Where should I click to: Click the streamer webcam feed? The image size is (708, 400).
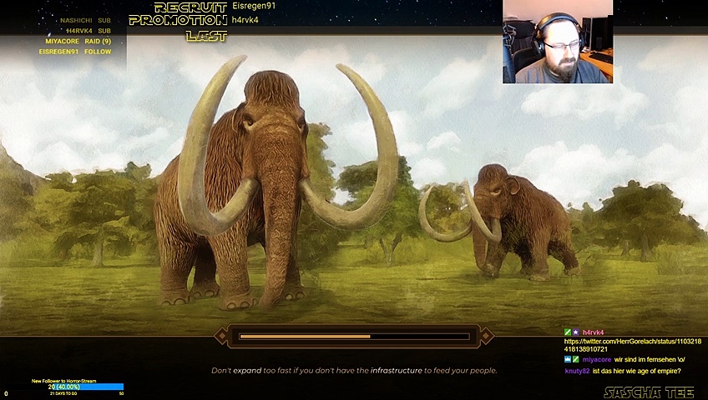pos(557,42)
